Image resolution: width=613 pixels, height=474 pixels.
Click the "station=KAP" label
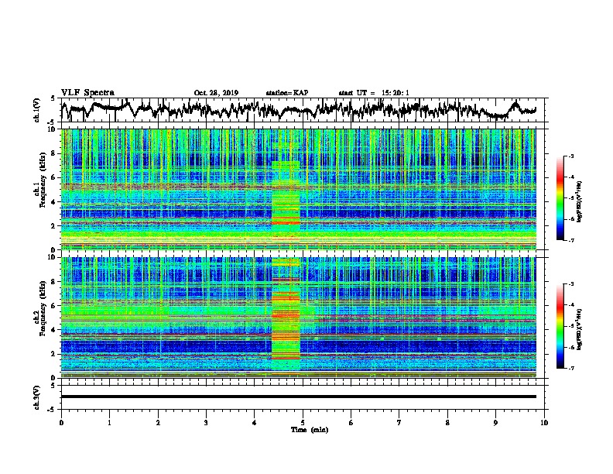point(287,93)
